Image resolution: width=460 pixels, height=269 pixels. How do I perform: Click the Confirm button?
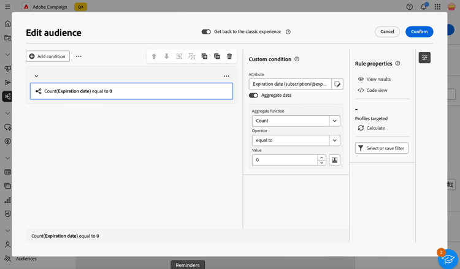pos(419,32)
